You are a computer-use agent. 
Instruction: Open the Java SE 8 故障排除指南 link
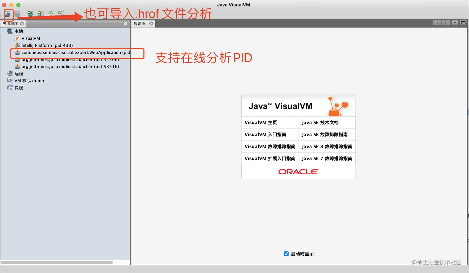click(327, 147)
